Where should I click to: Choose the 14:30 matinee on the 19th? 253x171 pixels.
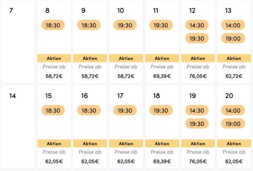(197, 110)
